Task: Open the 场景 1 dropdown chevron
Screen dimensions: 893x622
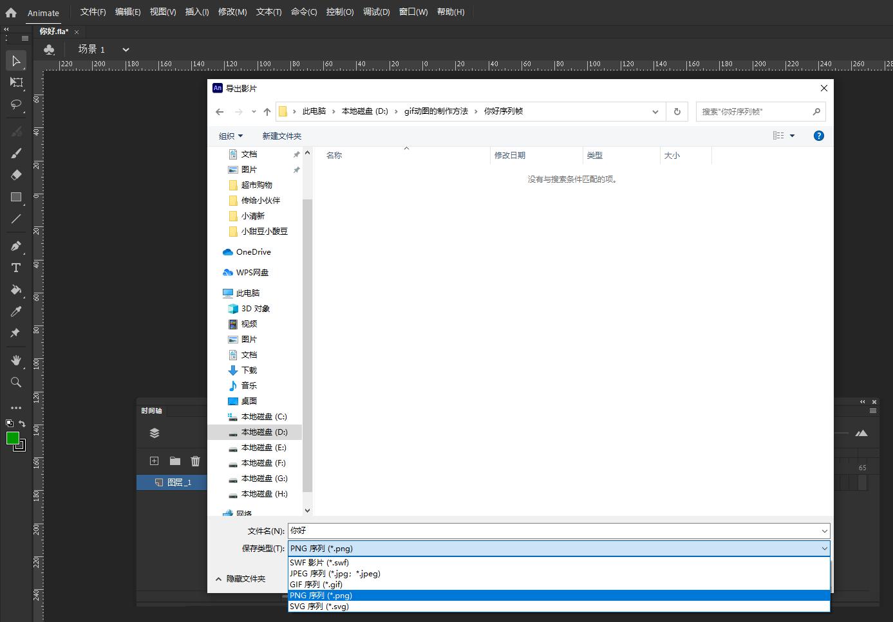Action: point(125,49)
